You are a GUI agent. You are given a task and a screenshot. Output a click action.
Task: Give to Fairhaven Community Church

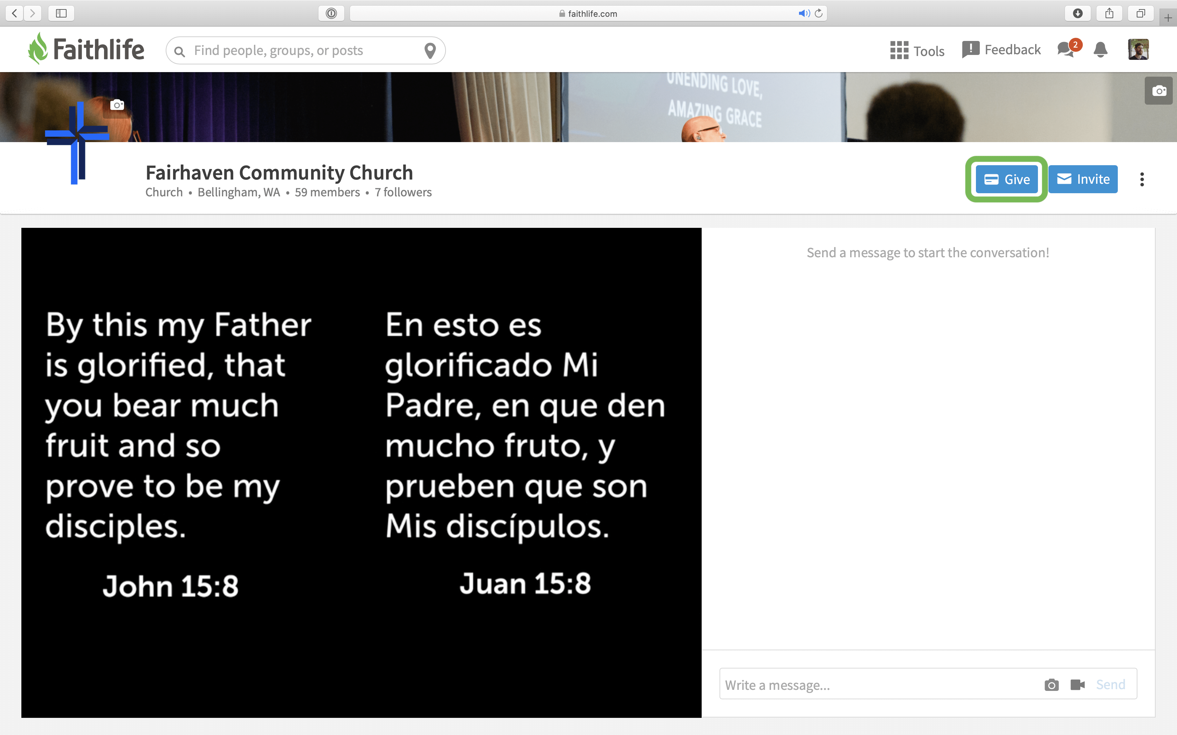(x=1006, y=179)
